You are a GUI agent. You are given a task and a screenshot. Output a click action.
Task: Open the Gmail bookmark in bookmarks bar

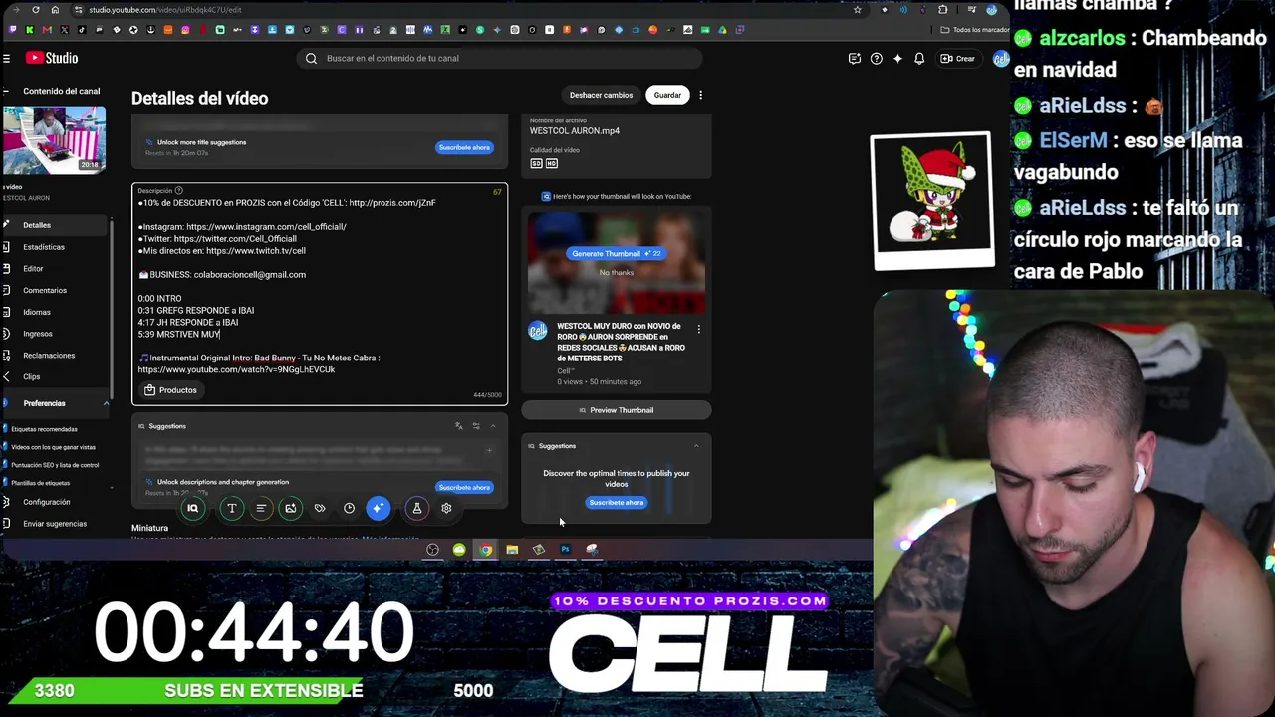click(x=47, y=30)
